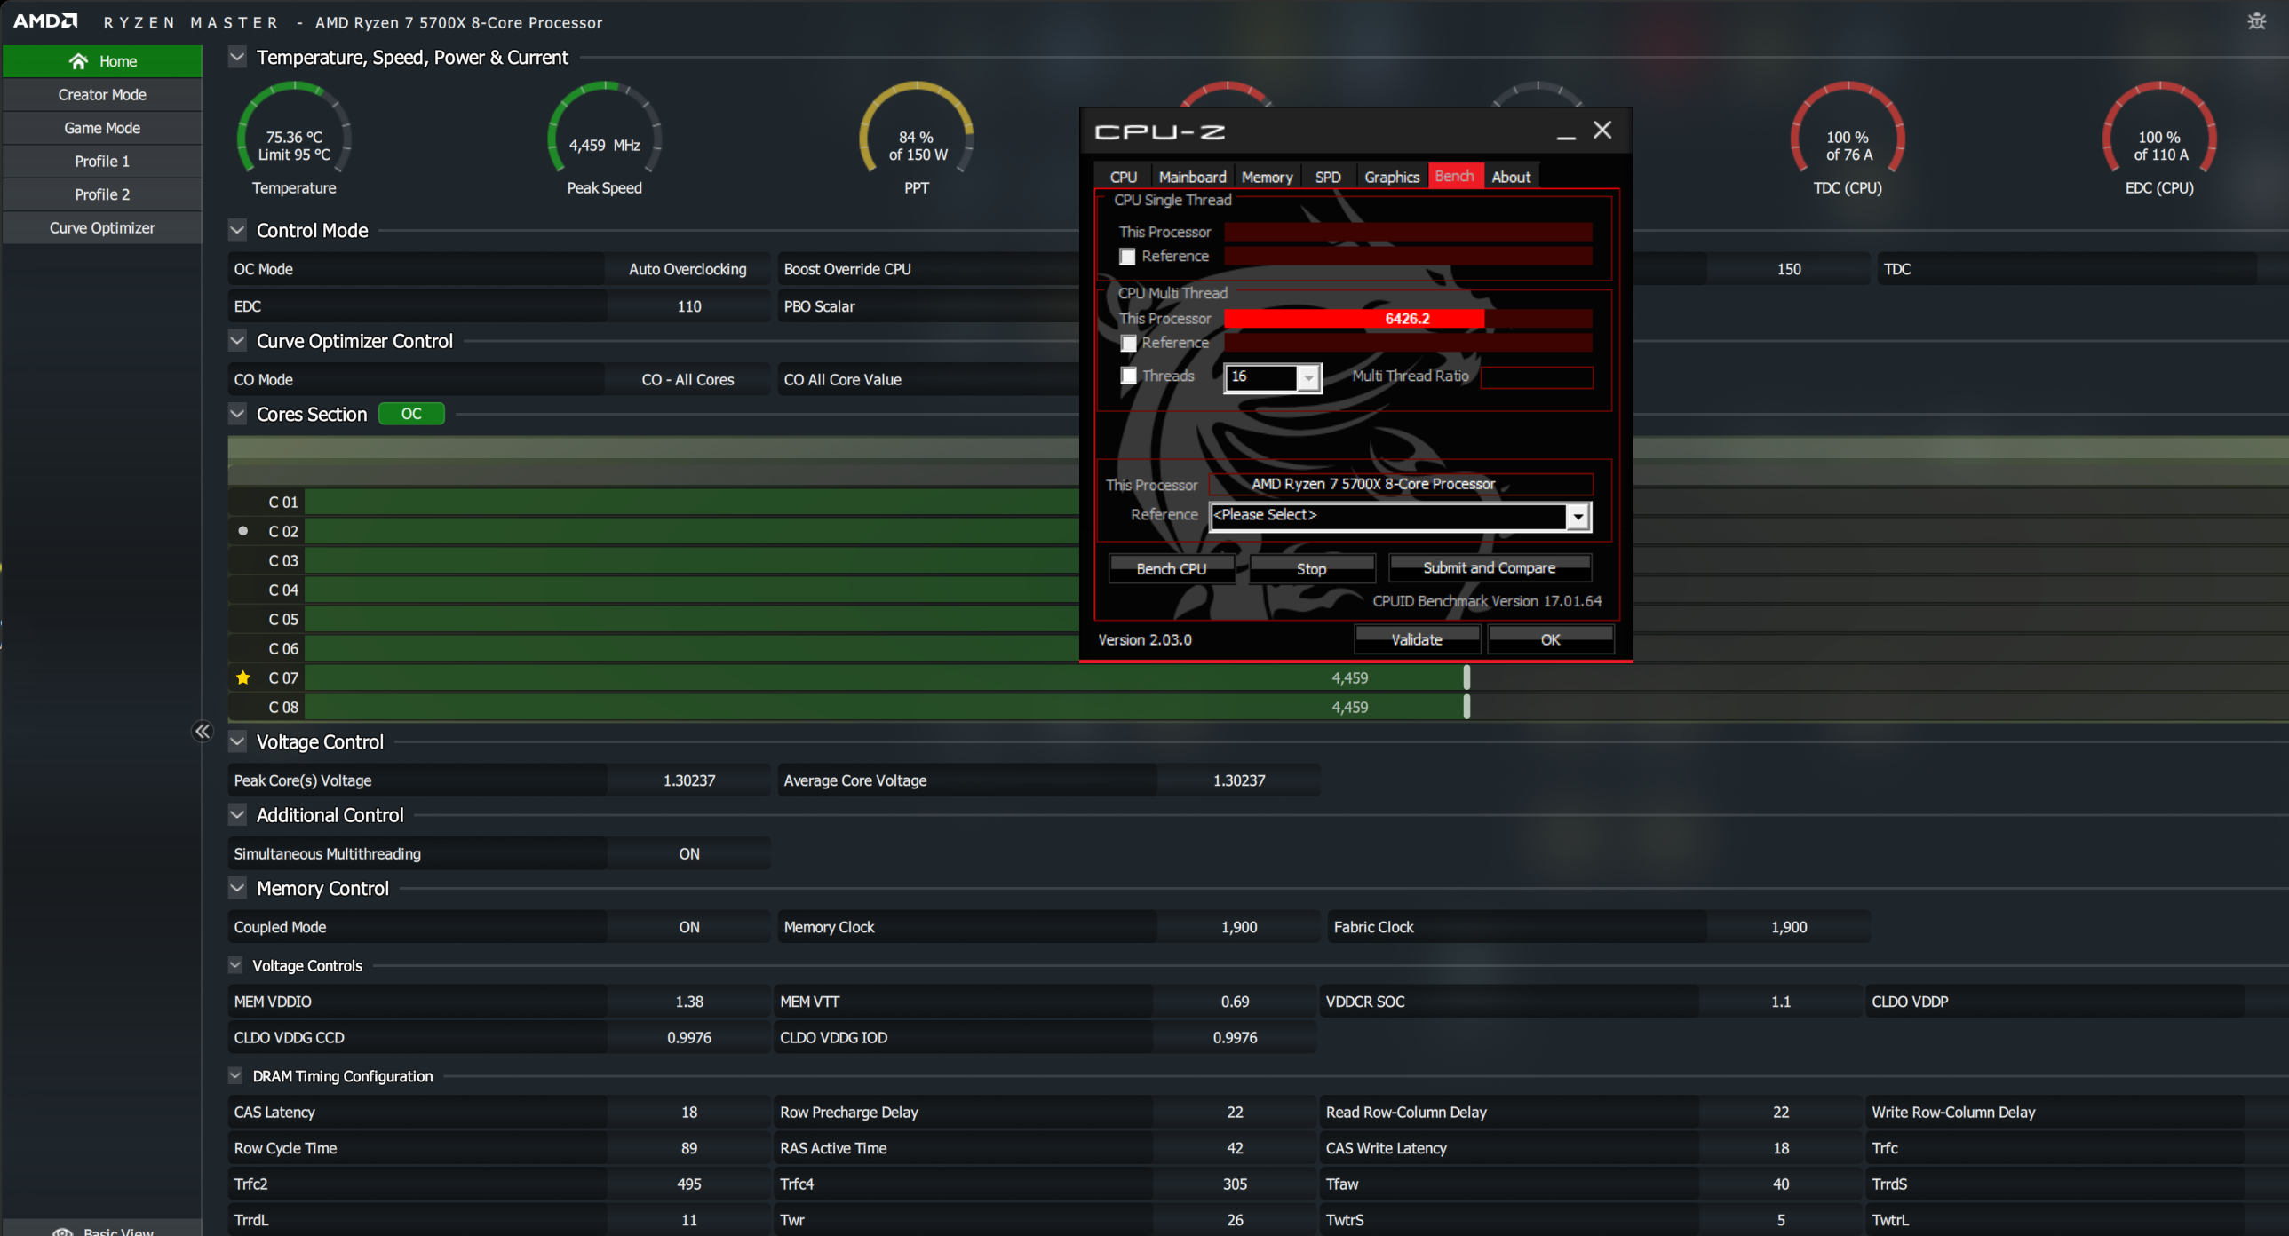The height and width of the screenshot is (1236, 2289).
Task: Open the Reference <Please Select> dropdown
Action: click(x=1578, y=516)
